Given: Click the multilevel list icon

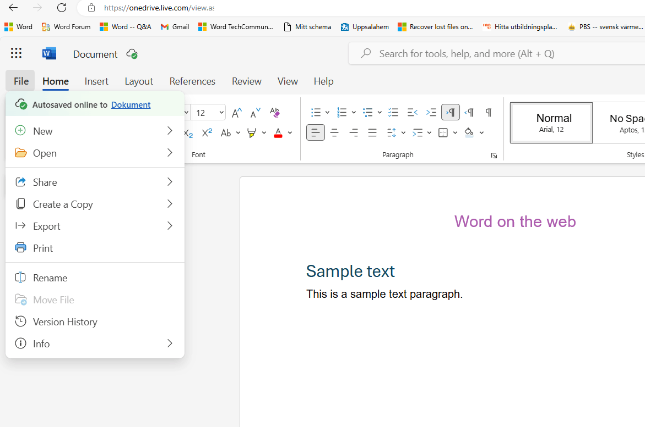Looking at the screenshot, I should (x=368, y=113).
